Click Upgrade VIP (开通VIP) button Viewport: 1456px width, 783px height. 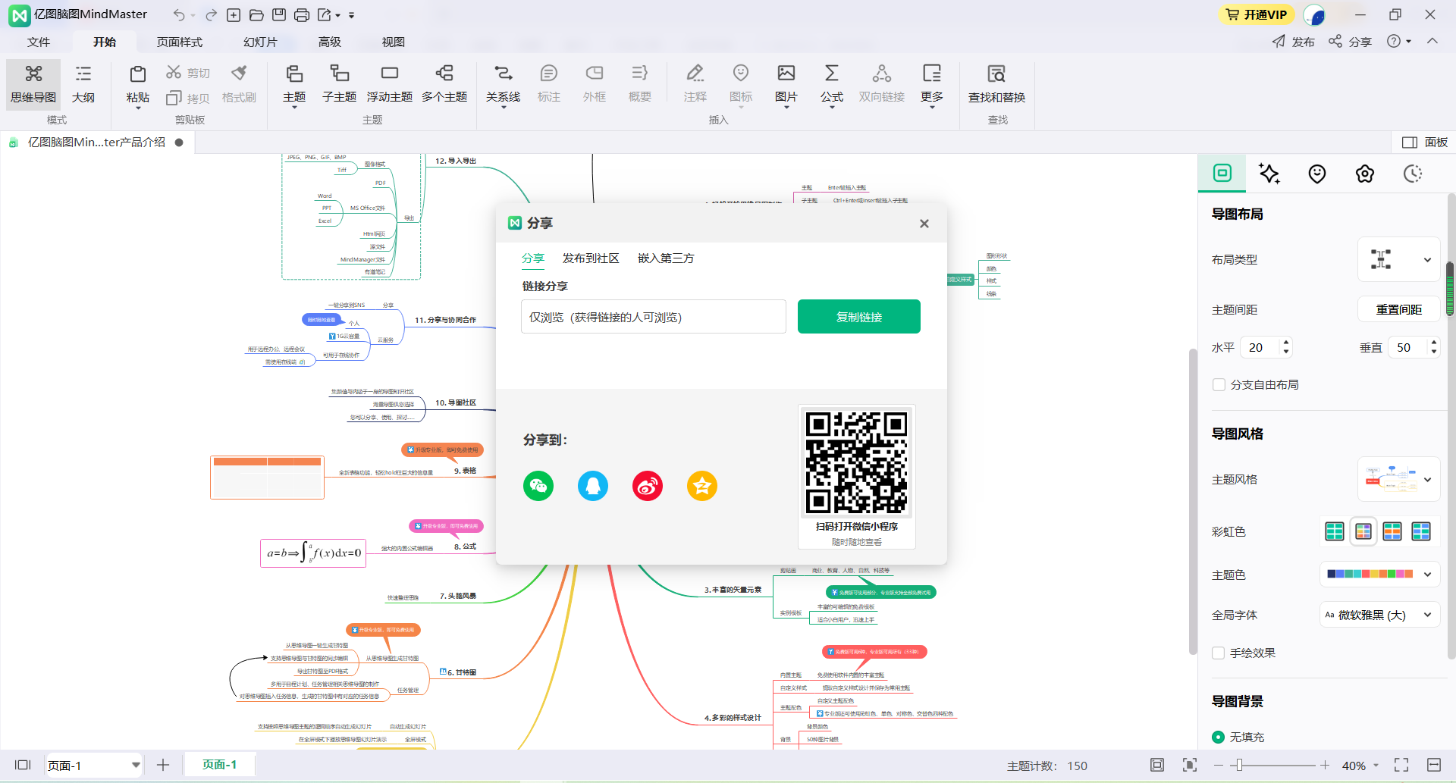(x=1257, y=14)
